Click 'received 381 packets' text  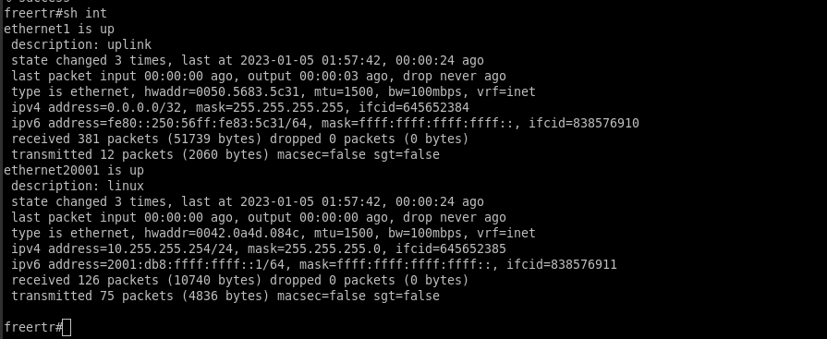[84, 139]
